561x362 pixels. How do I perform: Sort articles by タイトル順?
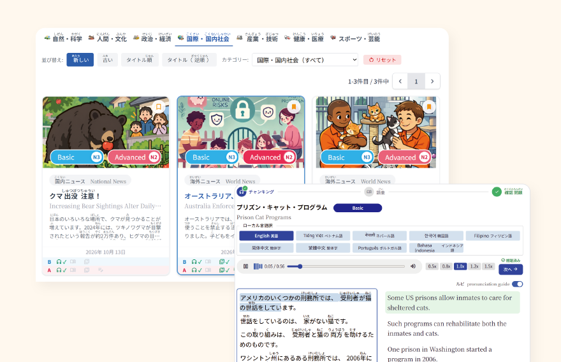(140, 60)
